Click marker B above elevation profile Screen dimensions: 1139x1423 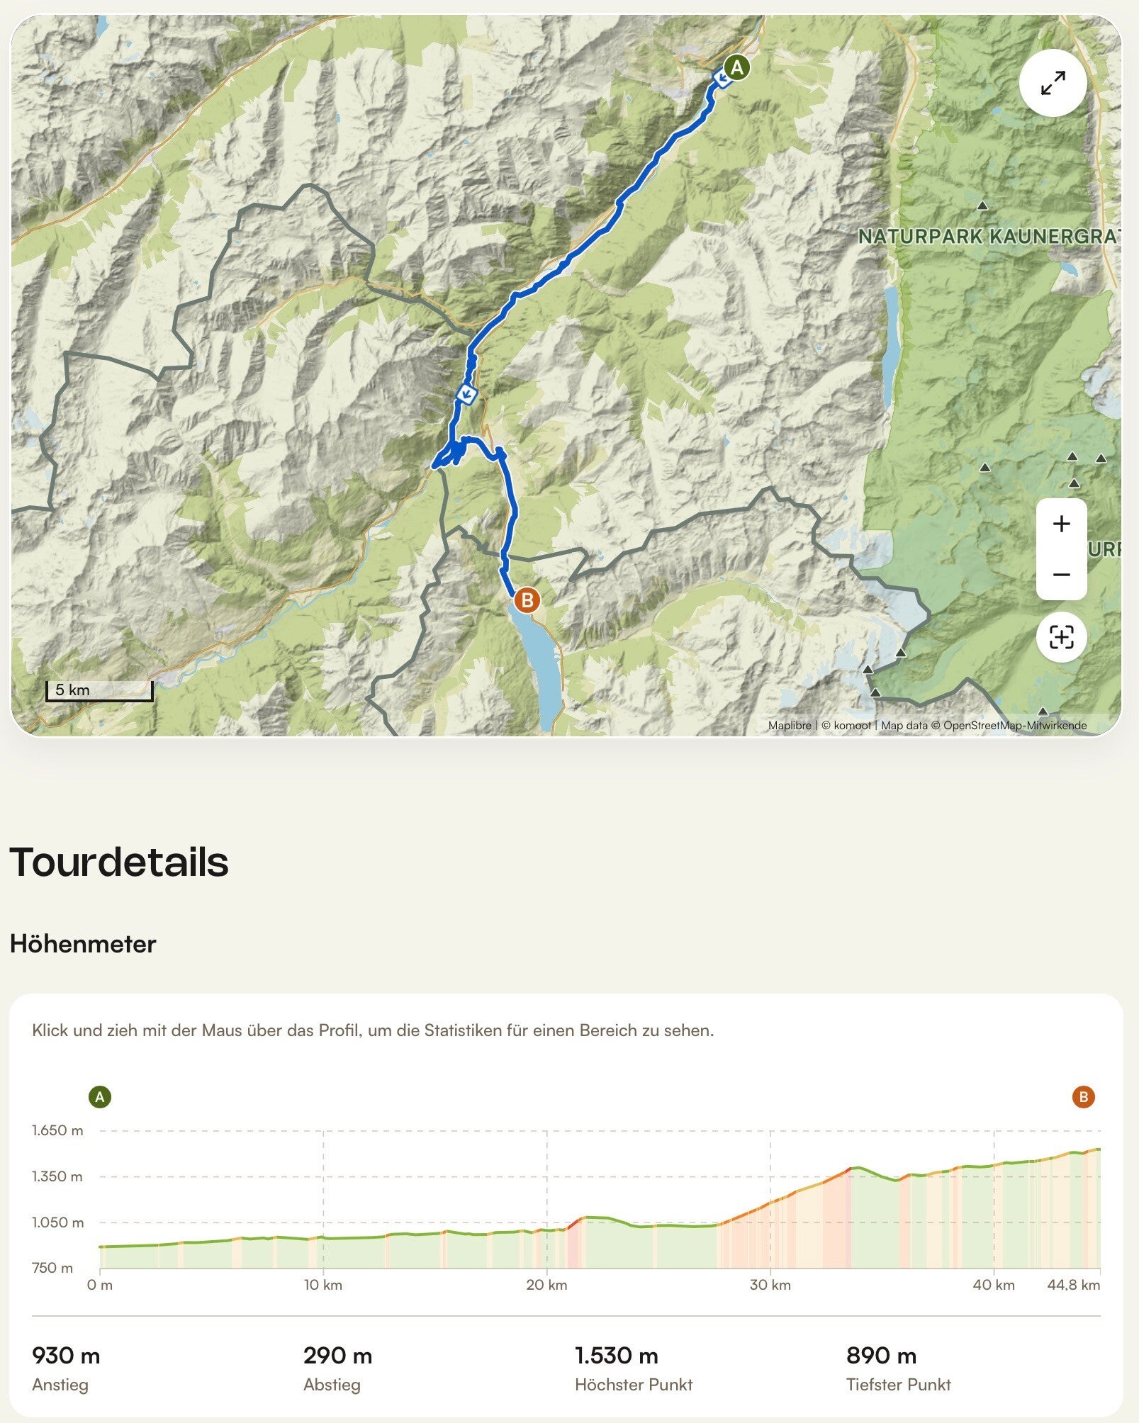click(x=1083, y=1098)
